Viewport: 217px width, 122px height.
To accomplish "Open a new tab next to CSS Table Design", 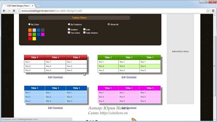I will 38,6.
